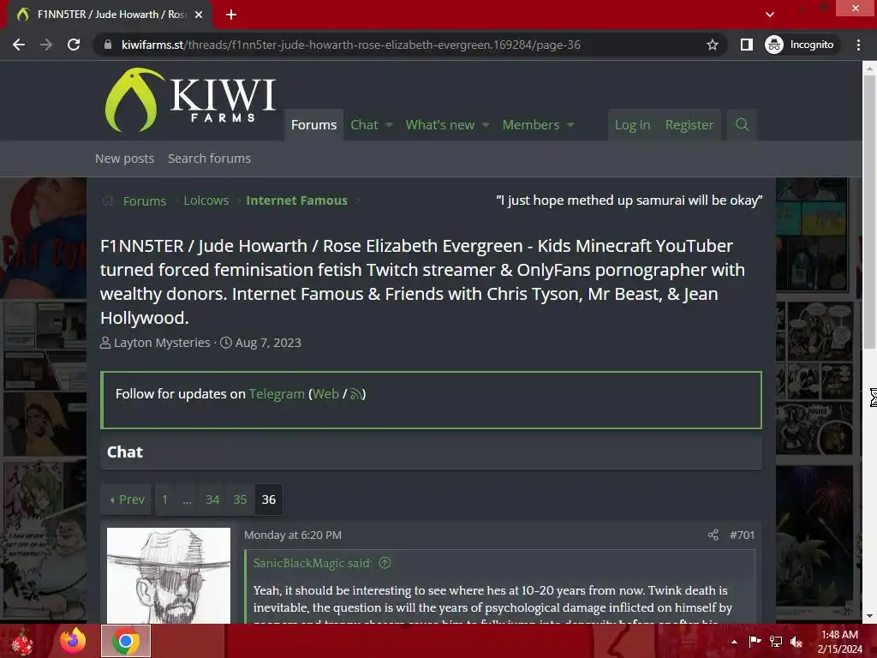Open Search forums sub-nav link
The image size is (877, 658).
(x=209, y=159)
